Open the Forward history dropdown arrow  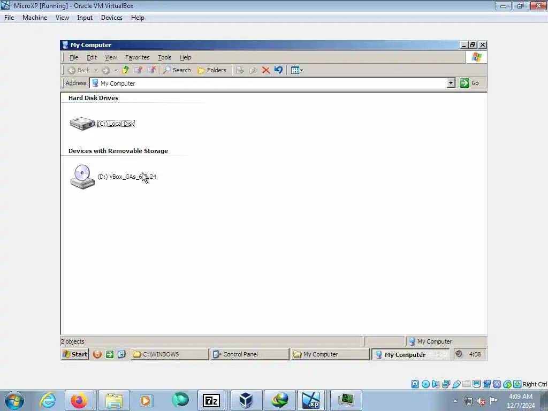(116, 70)
